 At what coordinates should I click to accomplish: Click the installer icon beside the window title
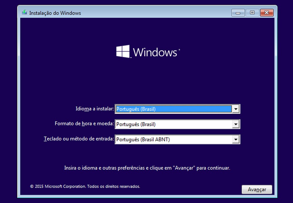(25, 13)
